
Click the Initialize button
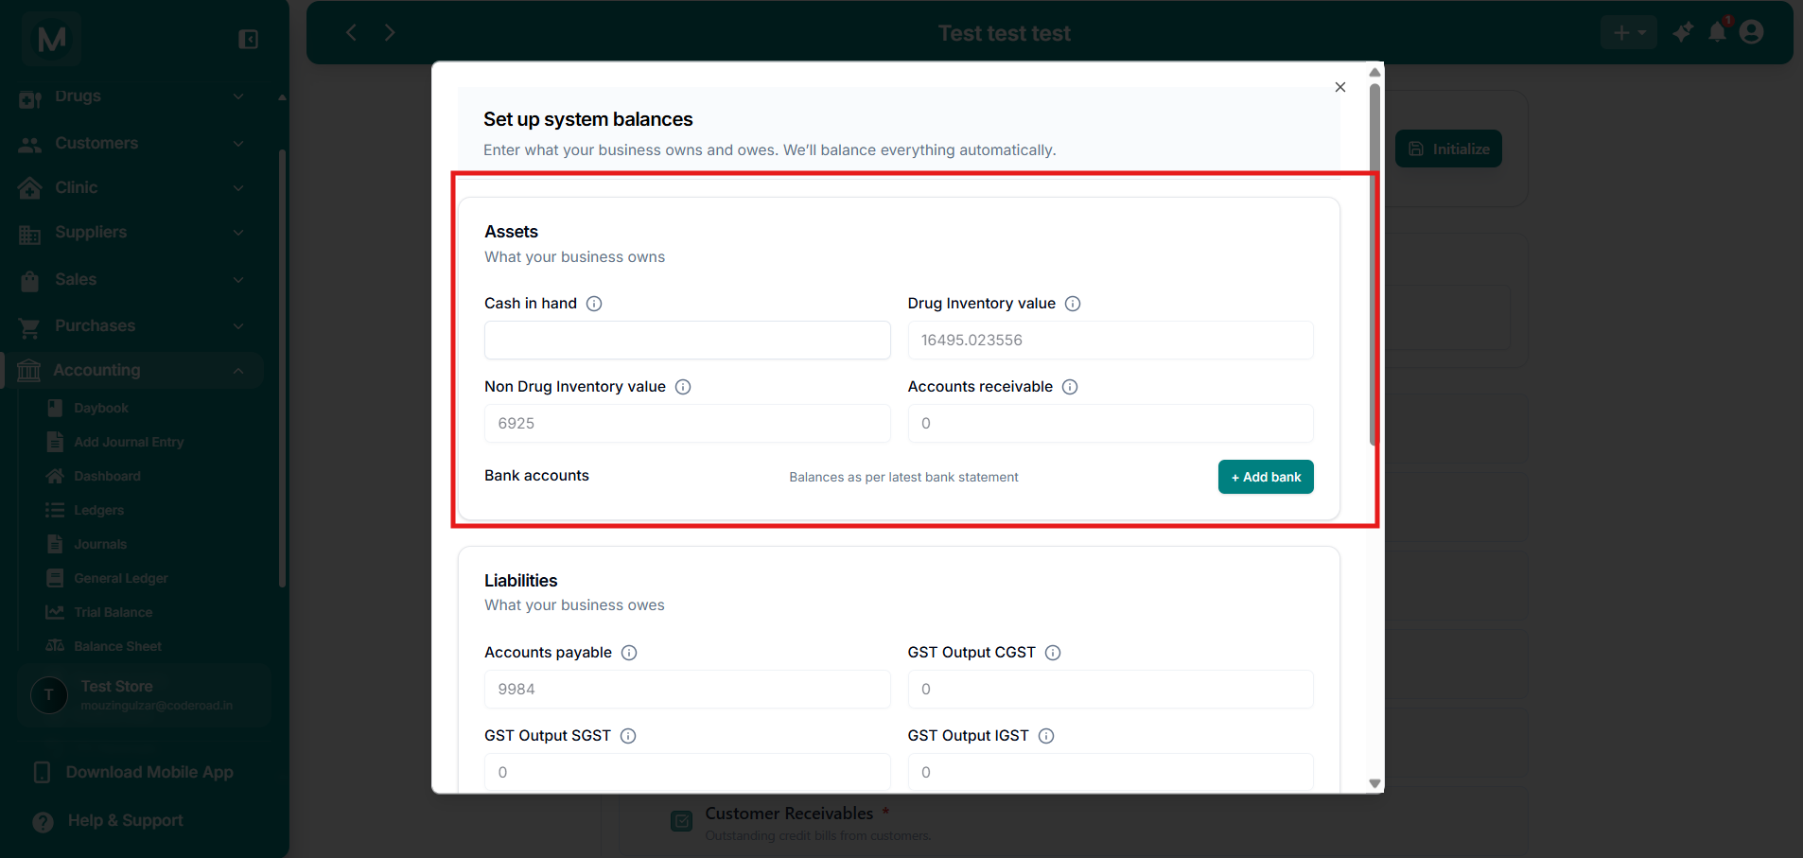click(x=1448, y=149)
